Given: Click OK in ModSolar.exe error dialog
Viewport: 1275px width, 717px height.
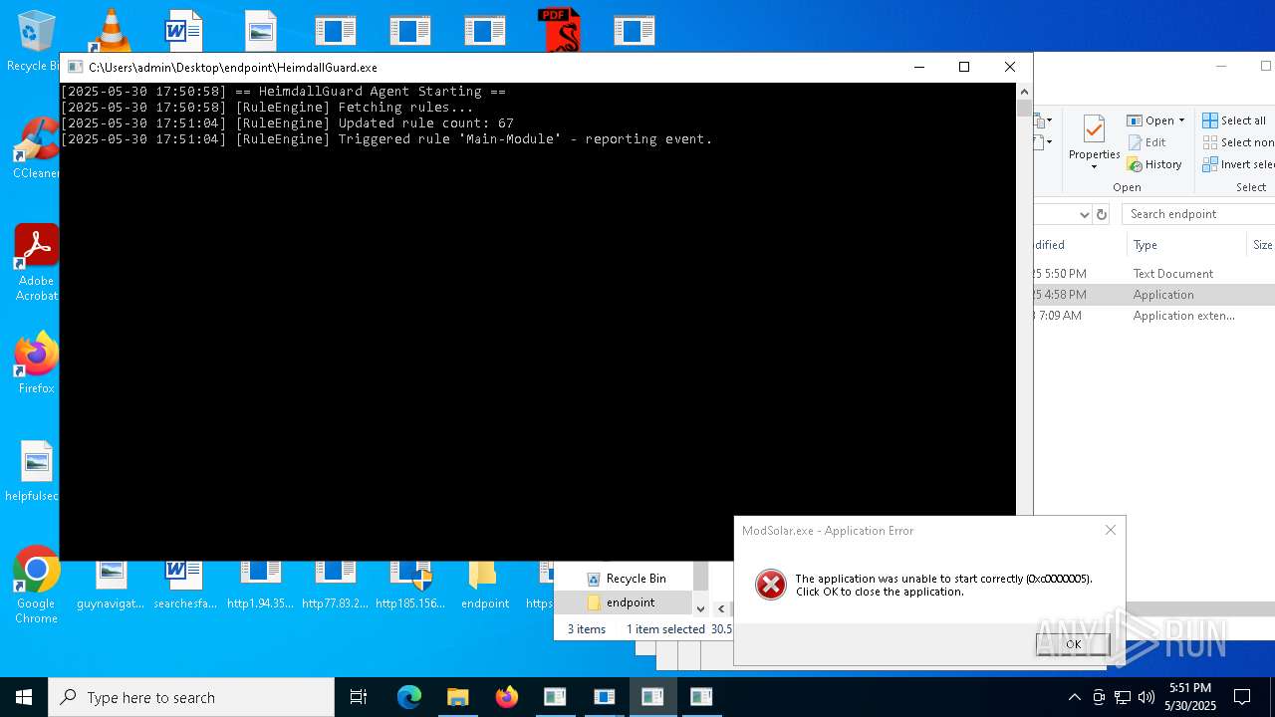Looking at the screenshot, I should click(1073, 643).
